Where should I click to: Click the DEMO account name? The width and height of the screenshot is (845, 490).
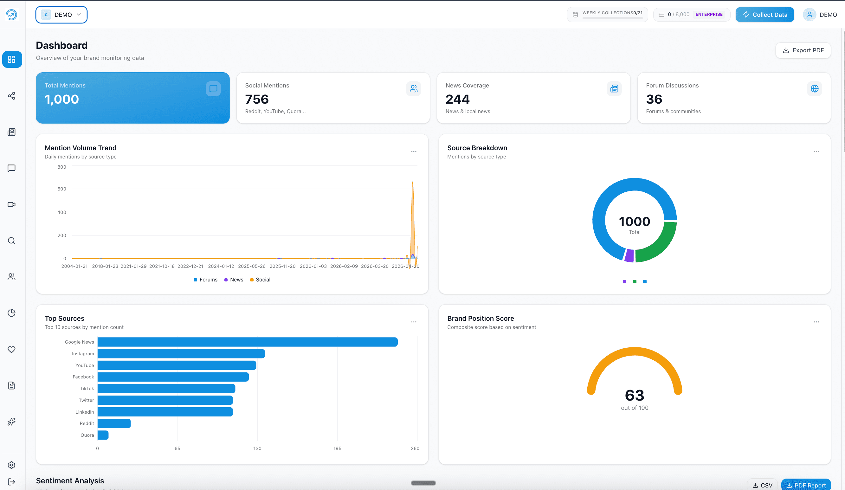pyautogui.click(x=828, y=15)
